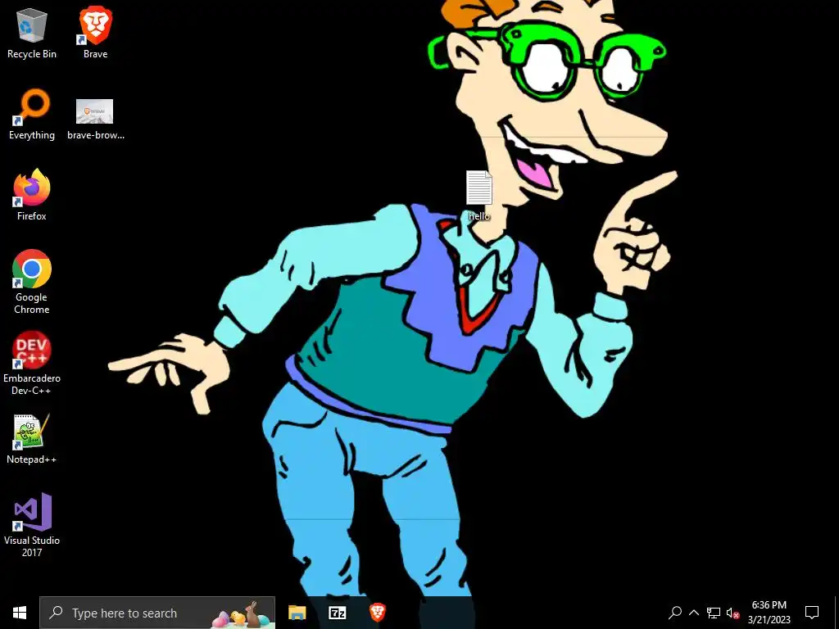
Task: Open the network status tray icon
Action: coord(714,613)
